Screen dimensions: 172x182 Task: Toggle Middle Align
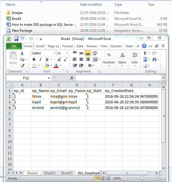click(81, 53)
